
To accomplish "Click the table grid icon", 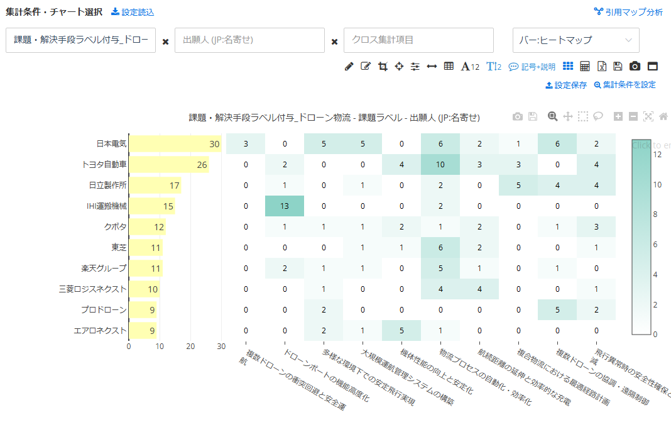I will [x=449, y=67].
